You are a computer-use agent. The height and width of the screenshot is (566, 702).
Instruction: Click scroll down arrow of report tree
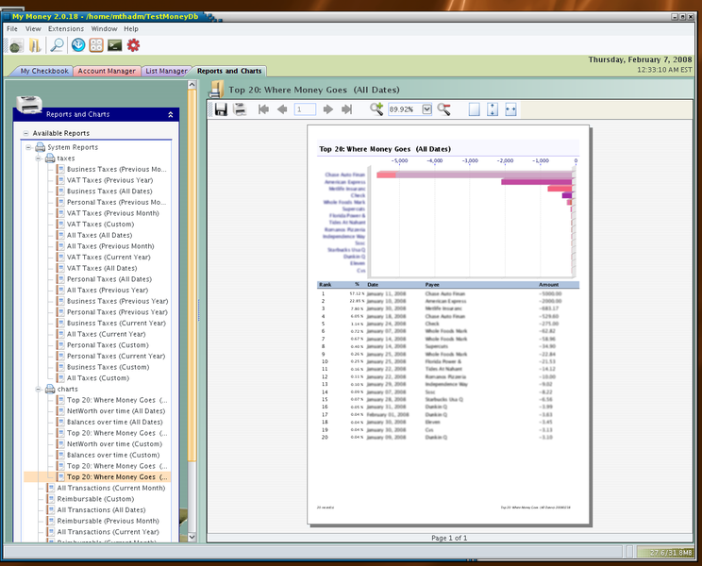click(x=192, y=537)
